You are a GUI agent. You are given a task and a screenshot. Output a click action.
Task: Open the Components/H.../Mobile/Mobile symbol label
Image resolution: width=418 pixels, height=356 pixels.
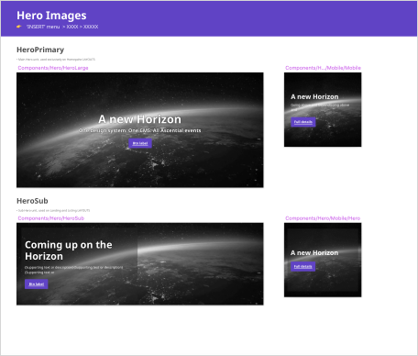(323, 68)
